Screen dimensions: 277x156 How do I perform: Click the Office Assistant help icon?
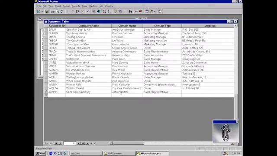[x=160, y=11]
